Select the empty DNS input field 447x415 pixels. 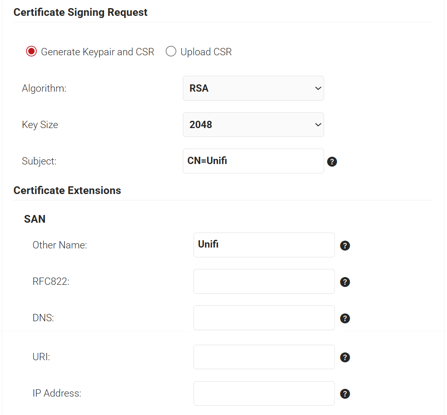click(x=264, y=318)
